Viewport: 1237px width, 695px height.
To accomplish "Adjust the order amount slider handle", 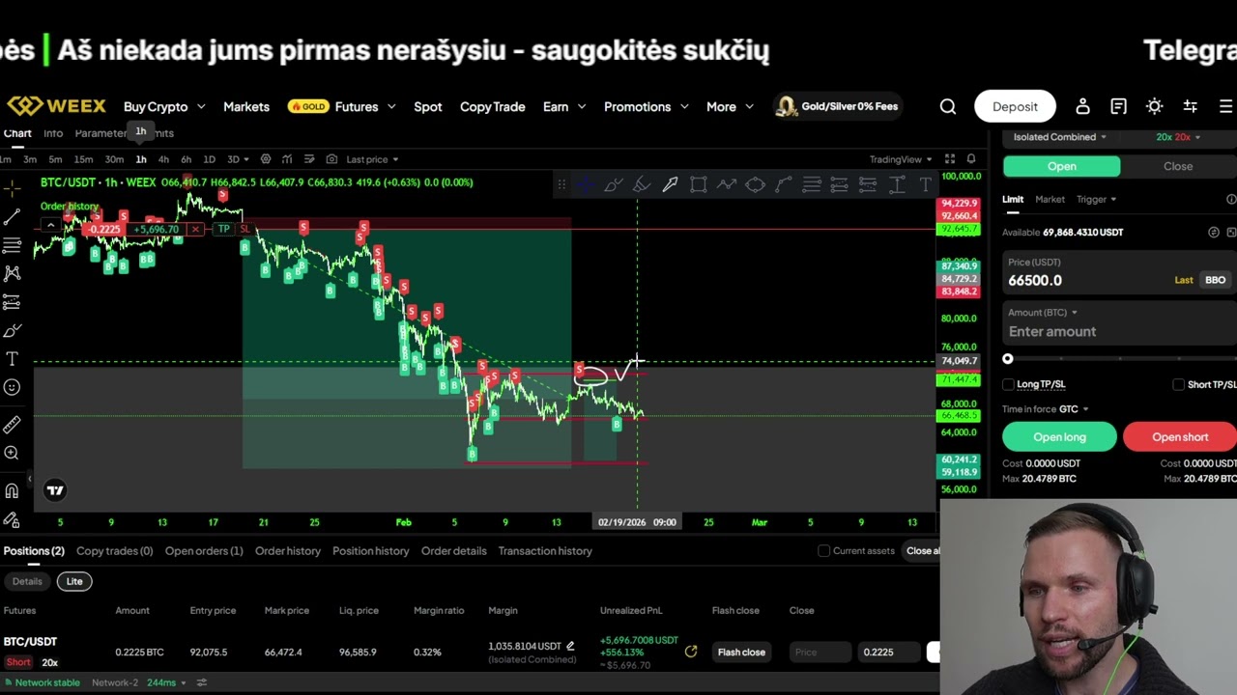I will point(1007,359).
